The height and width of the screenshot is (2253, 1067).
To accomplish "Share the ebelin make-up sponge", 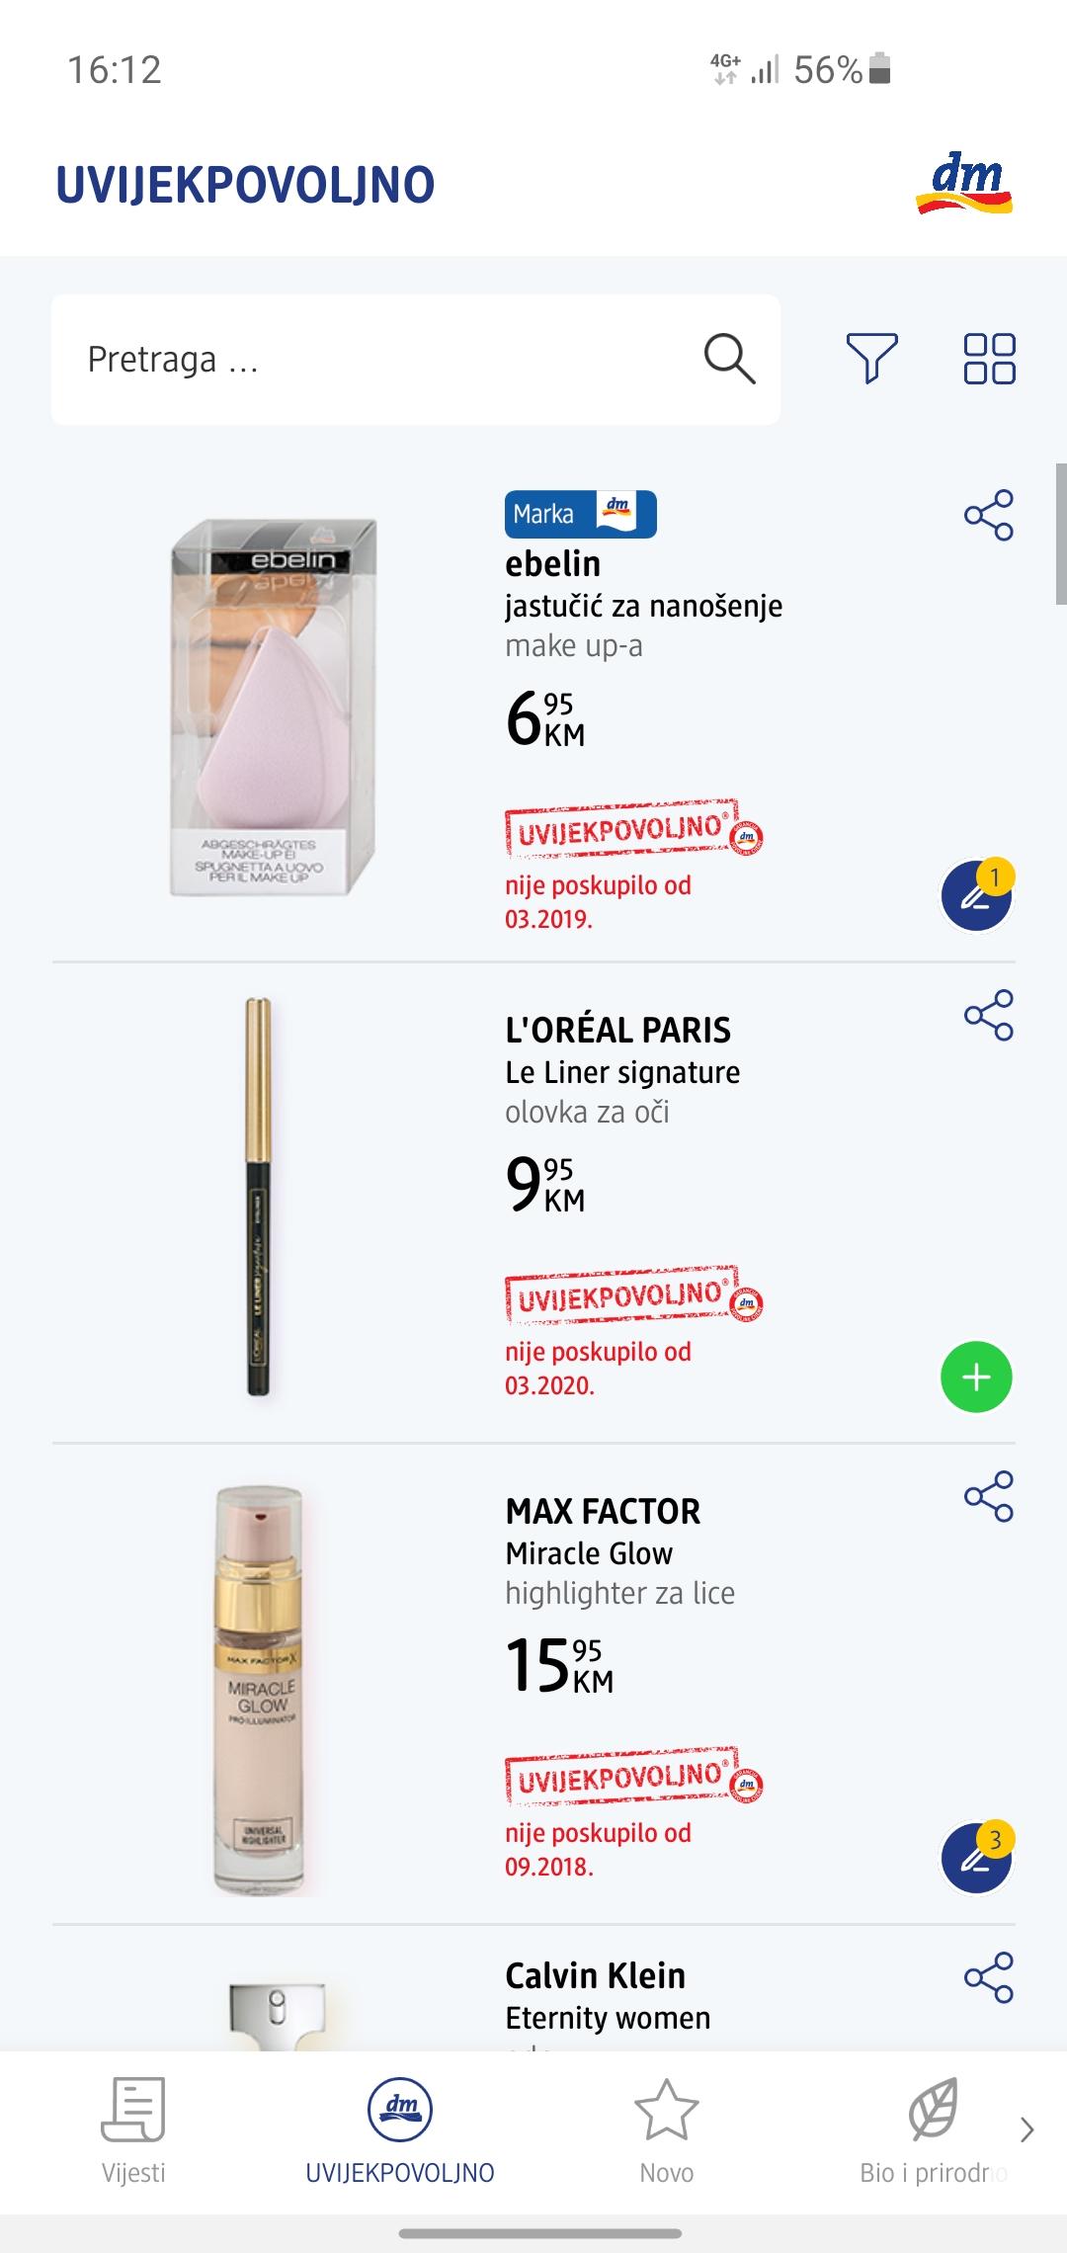I will point(988,515).
